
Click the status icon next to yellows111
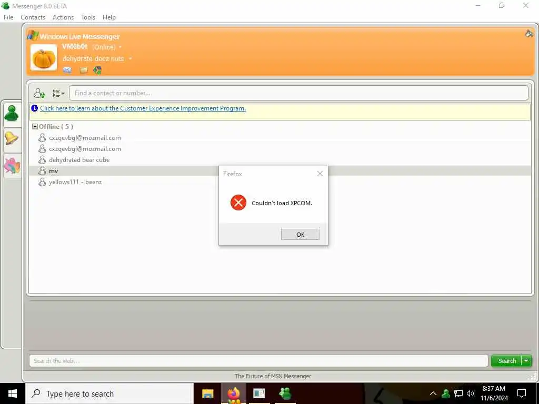42,181
